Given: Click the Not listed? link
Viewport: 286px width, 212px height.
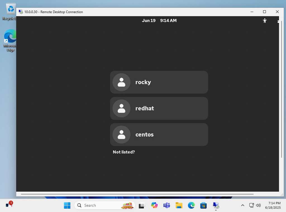Looking at the screenshot, I should tap(124, 152).
